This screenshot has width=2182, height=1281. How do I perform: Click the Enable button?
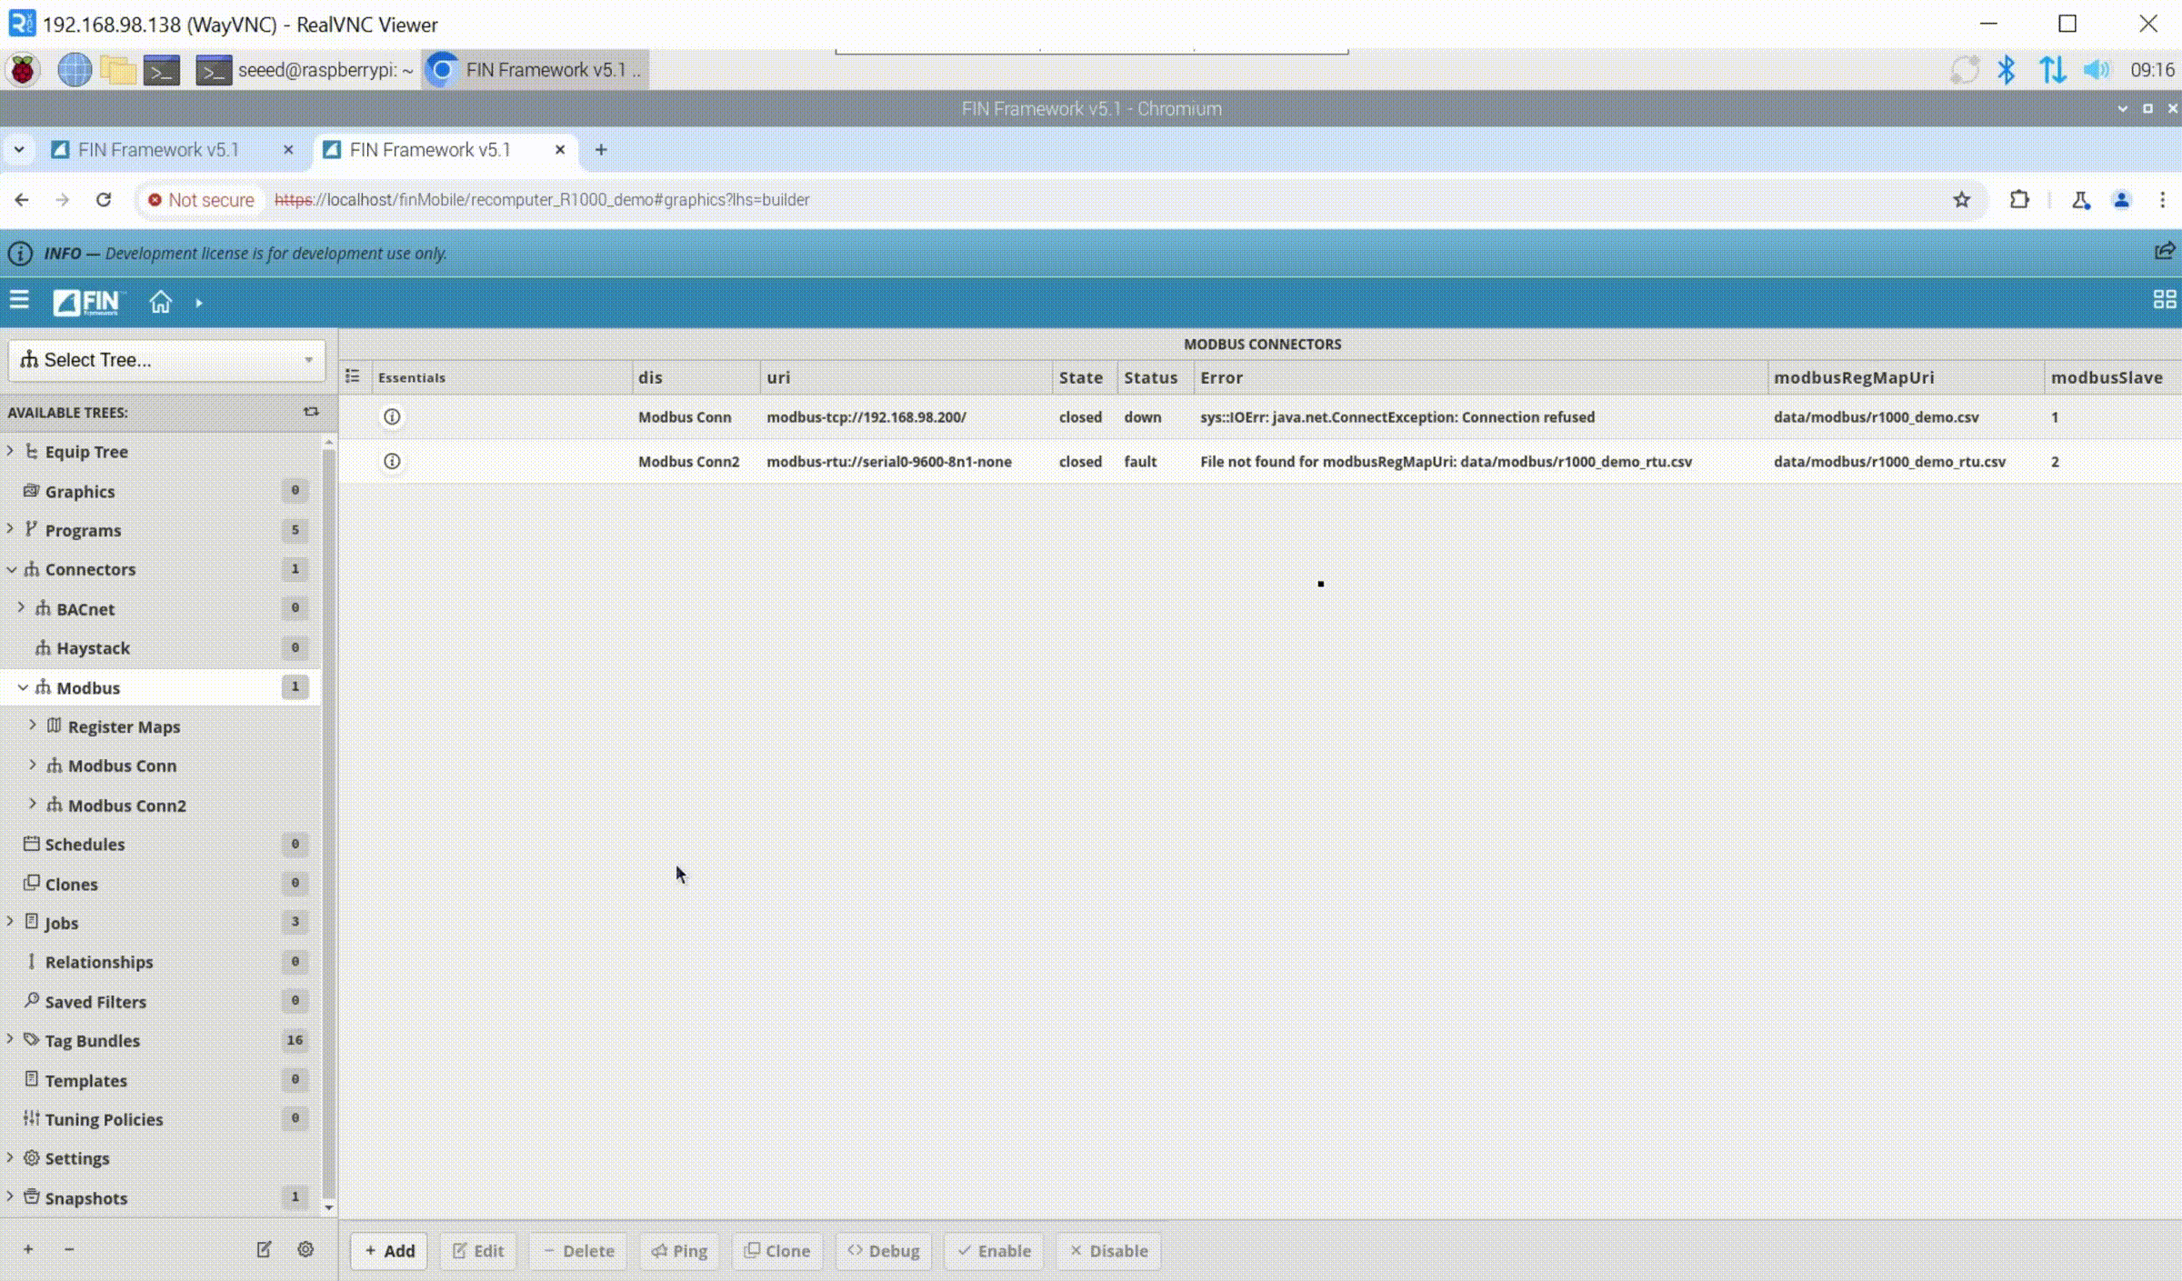tap(994, 1251)
